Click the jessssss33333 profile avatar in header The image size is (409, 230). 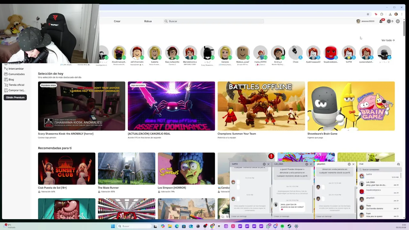[x=358, y=21]
